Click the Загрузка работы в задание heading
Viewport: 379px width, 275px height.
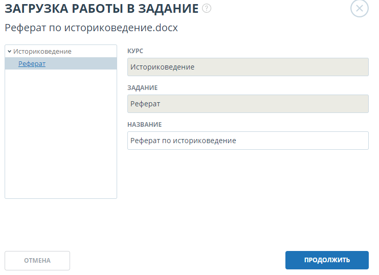(101, 8)
